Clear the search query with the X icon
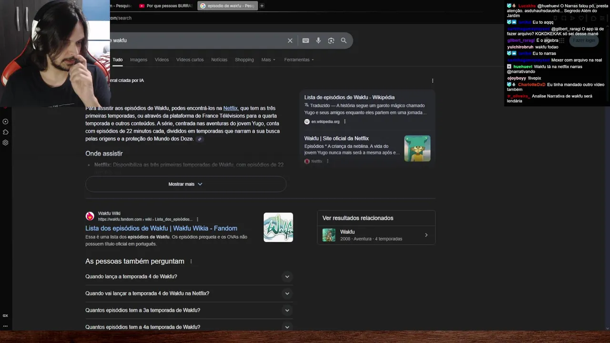The width and height of the screenshot is (610, 343). tap(290, 40)
